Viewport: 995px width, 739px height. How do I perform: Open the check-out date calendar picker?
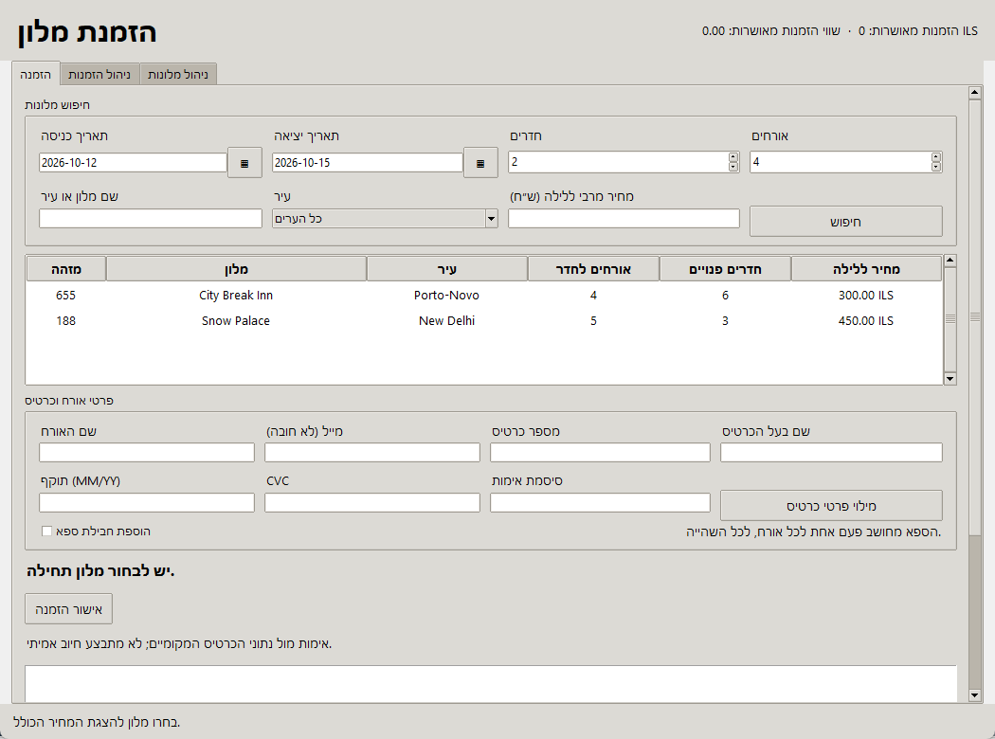click(480, 163)
